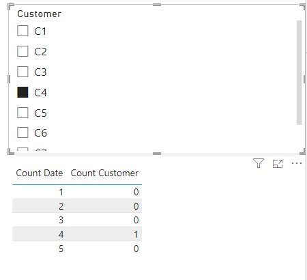Open the visual filter funnel icon
This screenshot has width=307, height=280.
[x=259, y=163]
